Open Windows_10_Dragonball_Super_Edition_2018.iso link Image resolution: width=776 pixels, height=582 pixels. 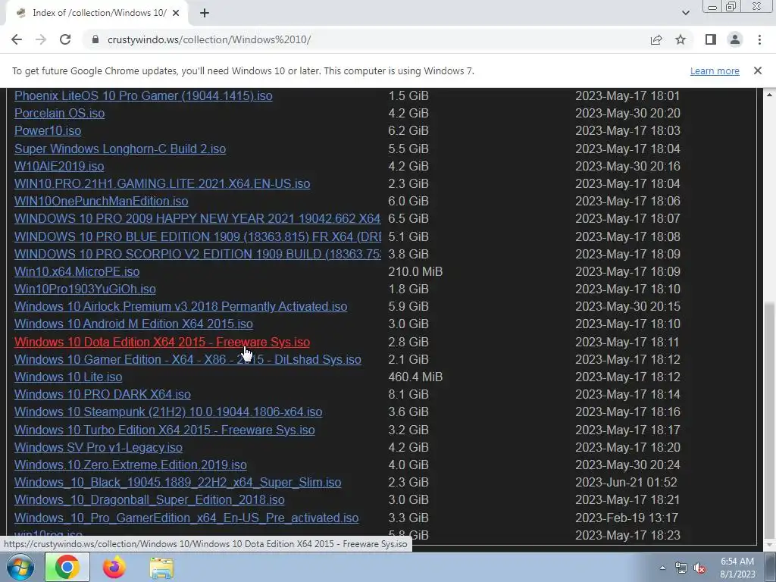(x=149, y=500)
